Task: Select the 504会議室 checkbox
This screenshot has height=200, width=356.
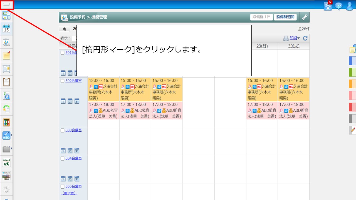Action: coord(63,158)
